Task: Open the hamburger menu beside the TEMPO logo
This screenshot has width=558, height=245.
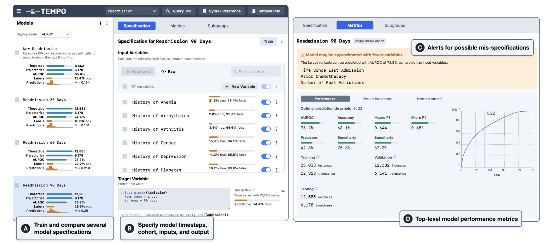Action: pyautogui.click(x=19, y=11)
